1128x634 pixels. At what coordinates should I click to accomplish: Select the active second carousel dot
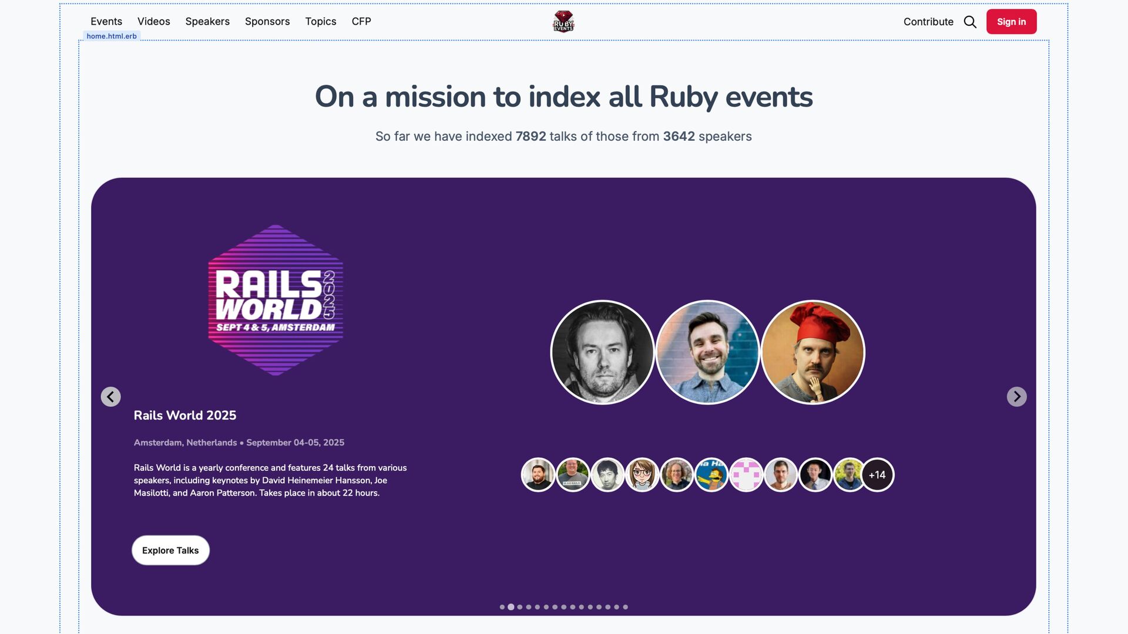(x=511, y=607)
